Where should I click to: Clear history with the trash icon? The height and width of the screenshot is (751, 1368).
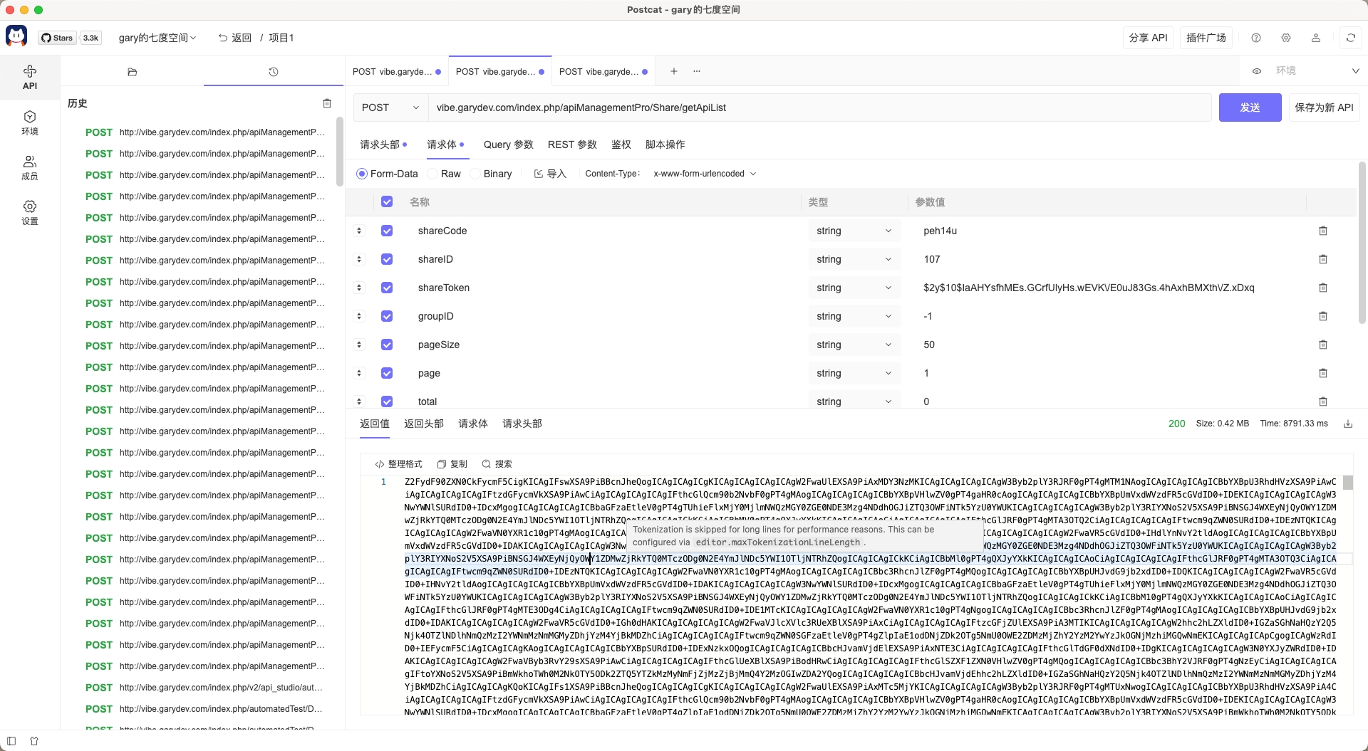[327, 103]
